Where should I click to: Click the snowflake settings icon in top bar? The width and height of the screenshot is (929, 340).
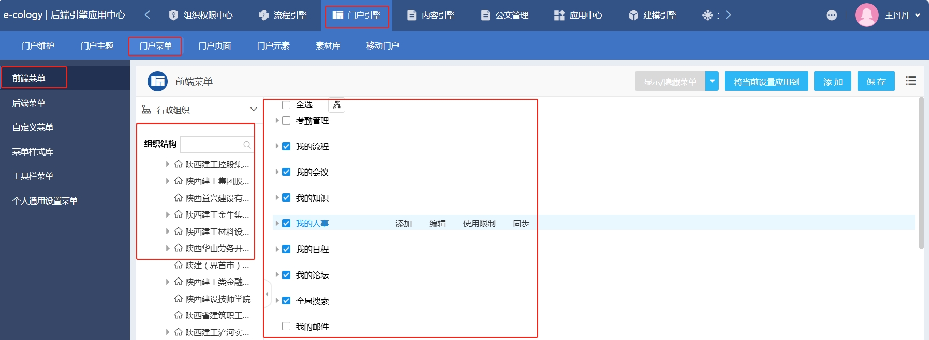tap(707, 15)
